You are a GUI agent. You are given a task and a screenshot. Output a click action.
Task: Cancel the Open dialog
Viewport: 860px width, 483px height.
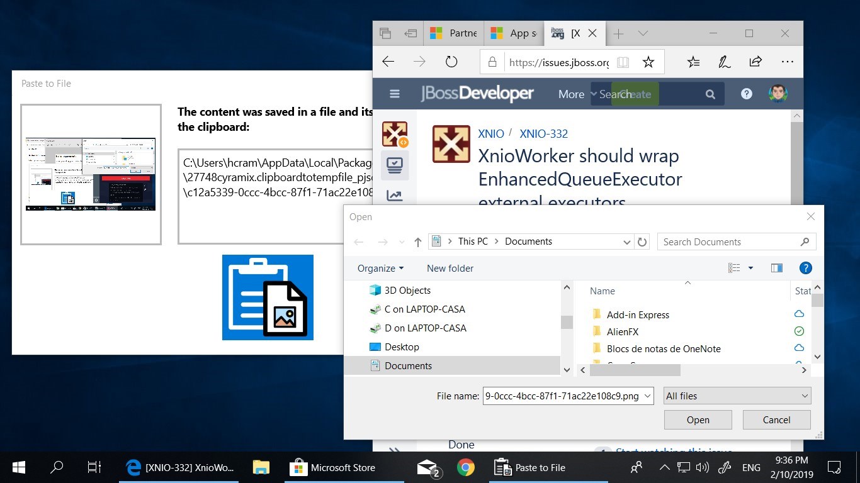pos(776,419)
